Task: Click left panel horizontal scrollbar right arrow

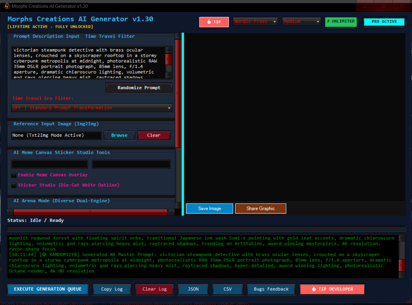Action: tap(171, 212)
